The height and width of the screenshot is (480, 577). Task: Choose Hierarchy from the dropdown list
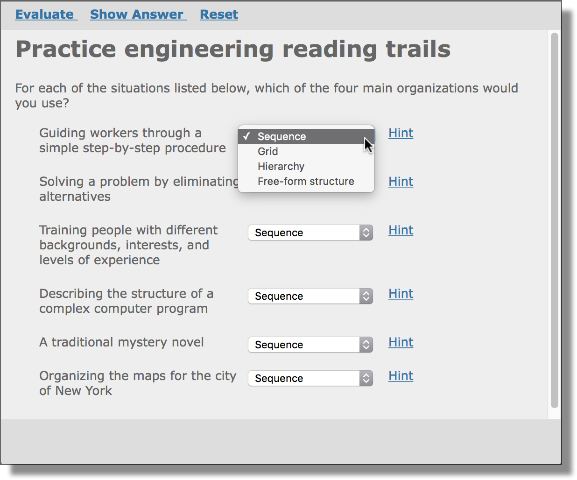pyautogui.click(x=306, y=166)
